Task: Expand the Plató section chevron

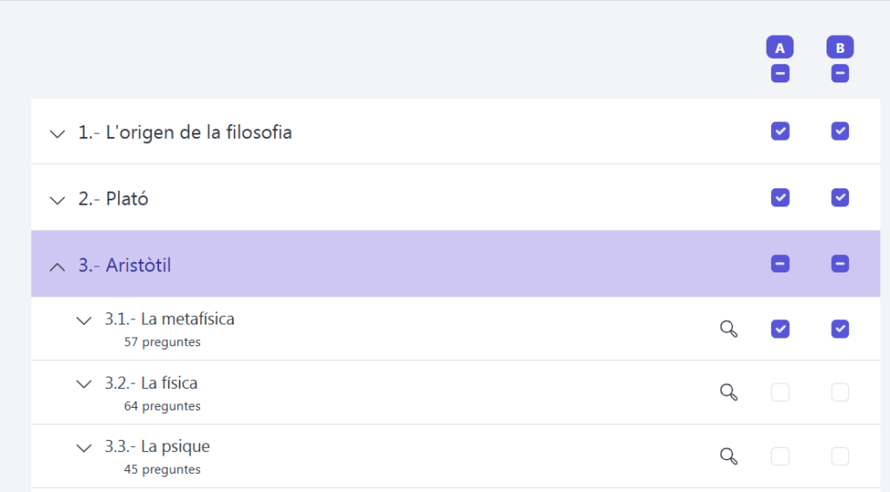Action: click(x=57, y=200)
